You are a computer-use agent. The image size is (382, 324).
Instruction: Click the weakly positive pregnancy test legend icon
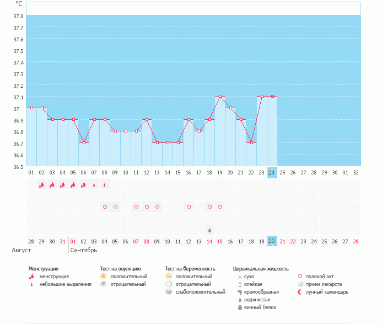click(168, 291)
